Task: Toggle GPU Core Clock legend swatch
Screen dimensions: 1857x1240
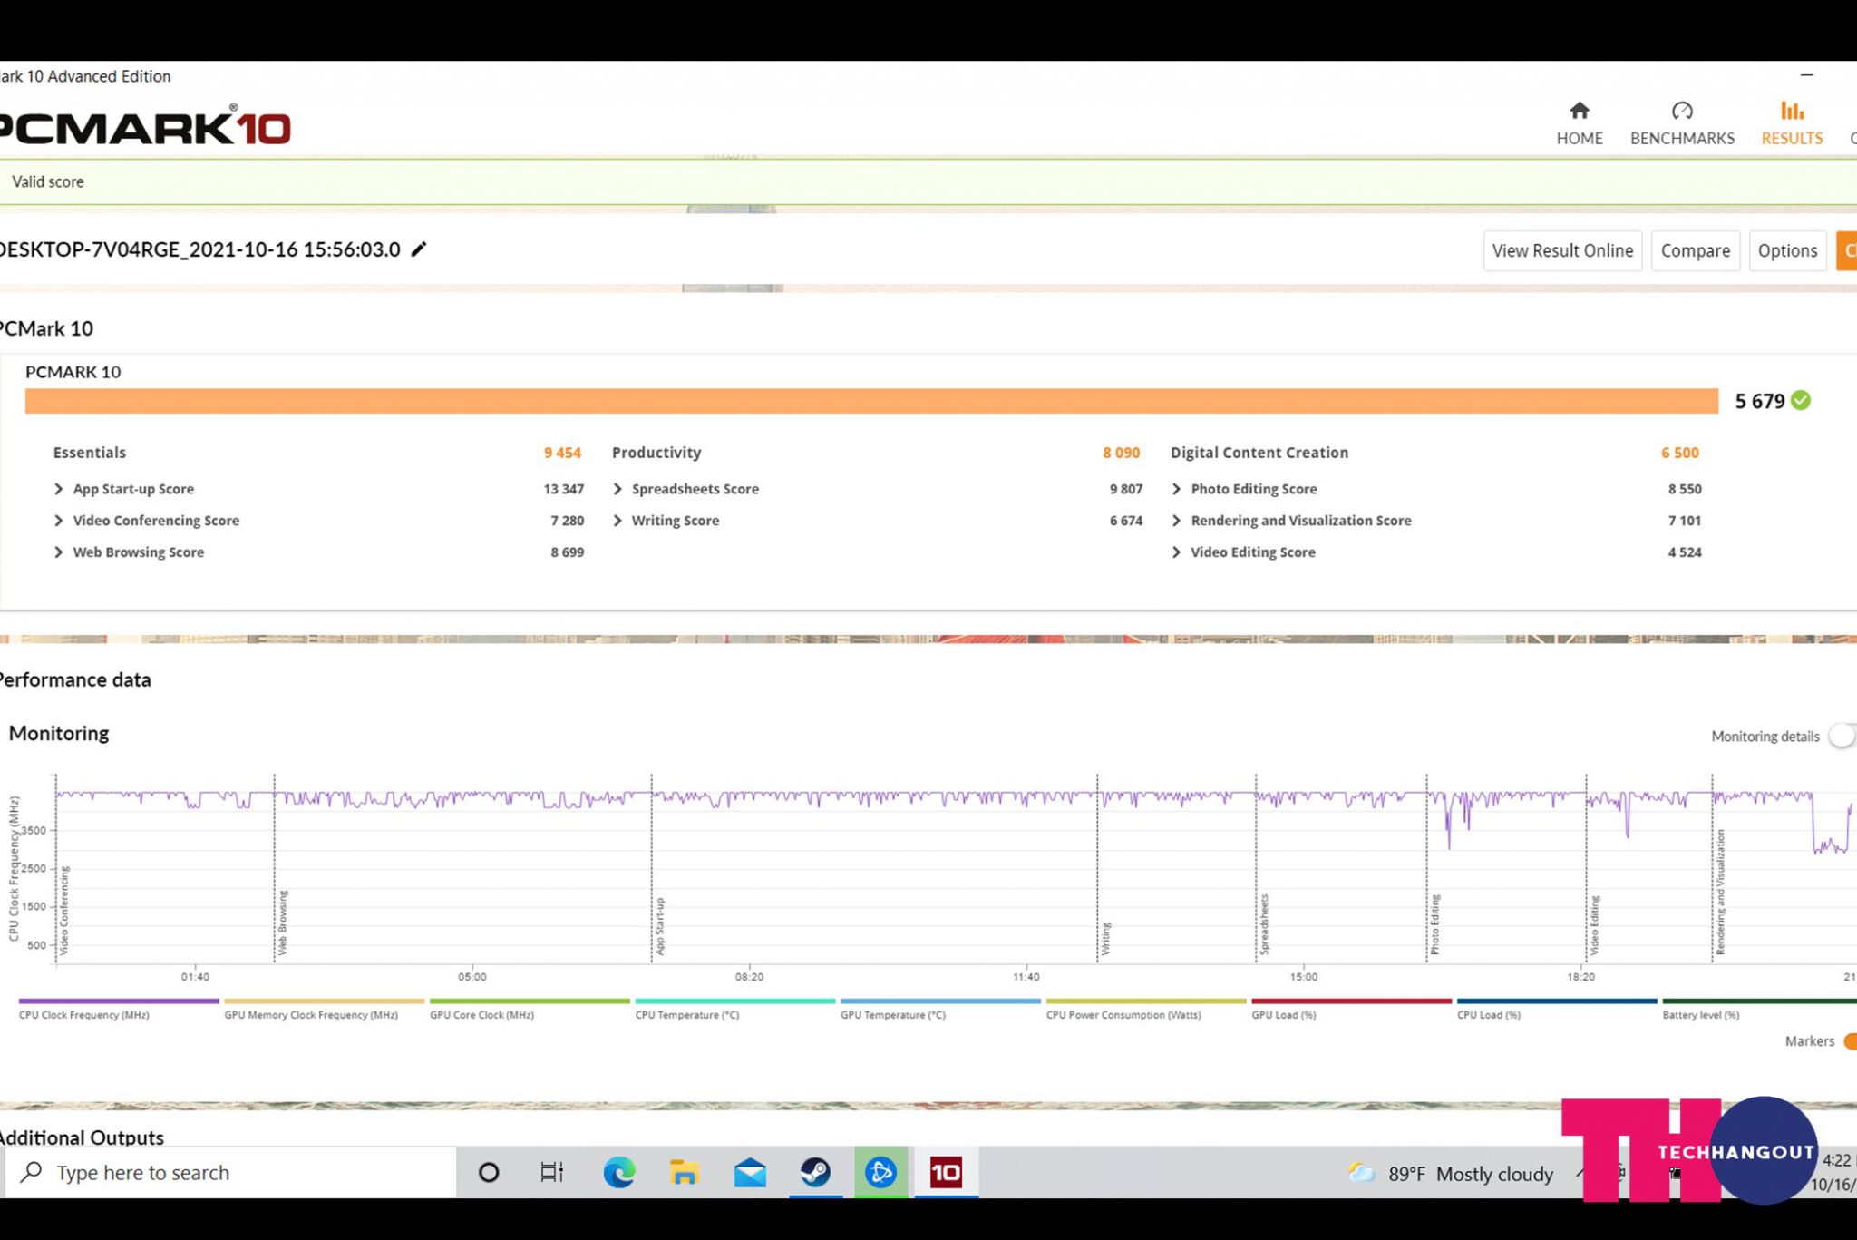Action: [x=530, y=1001]
